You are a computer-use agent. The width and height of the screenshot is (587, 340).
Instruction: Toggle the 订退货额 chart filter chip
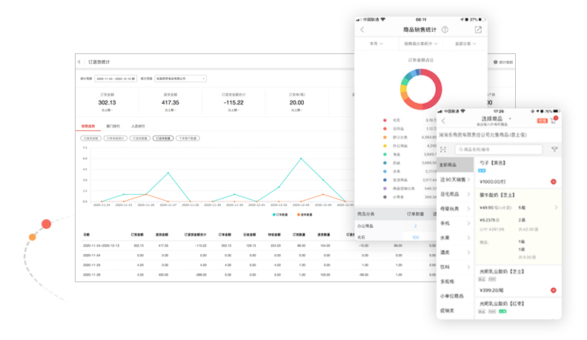[91, 139]
